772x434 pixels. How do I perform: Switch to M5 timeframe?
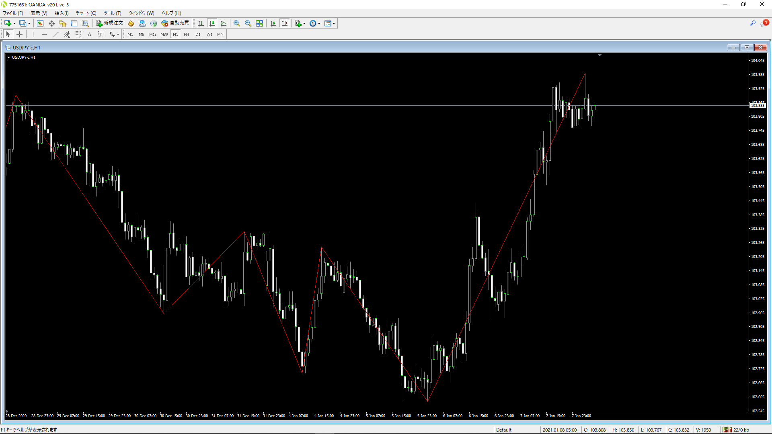pos(142,34)
